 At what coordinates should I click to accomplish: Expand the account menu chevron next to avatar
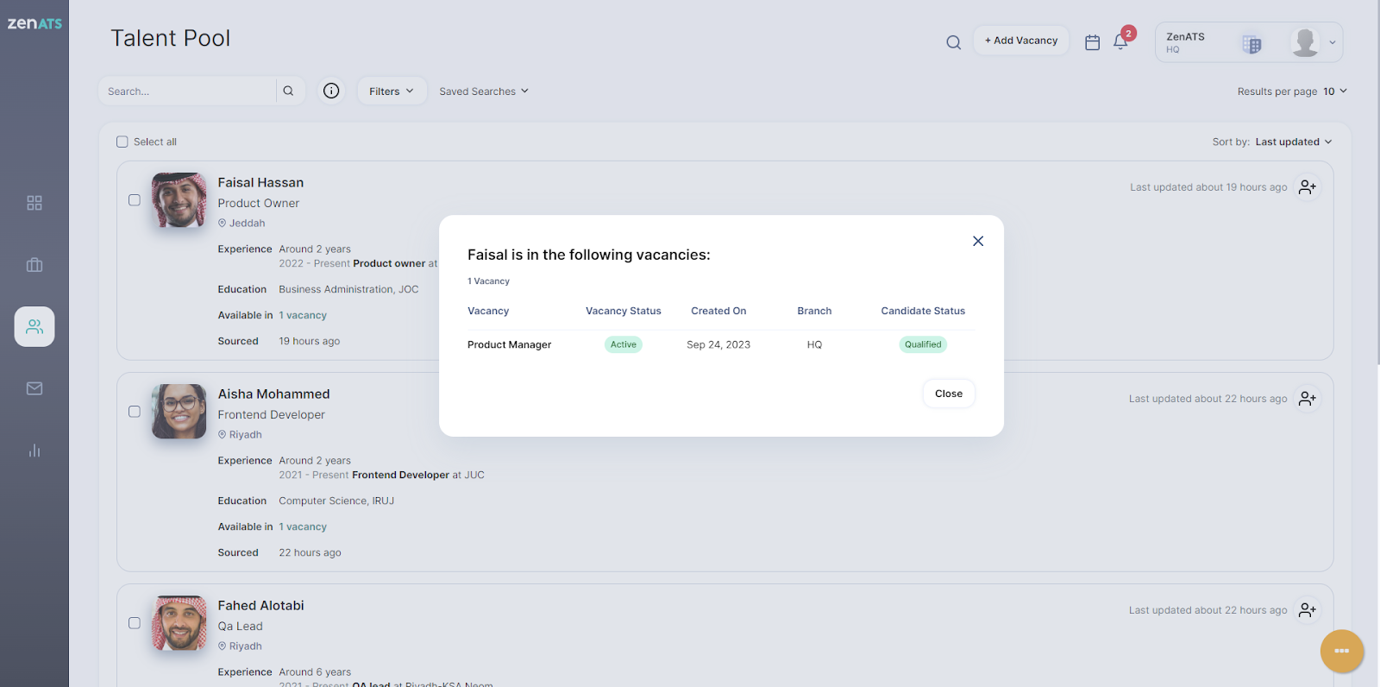(1333, 42)
